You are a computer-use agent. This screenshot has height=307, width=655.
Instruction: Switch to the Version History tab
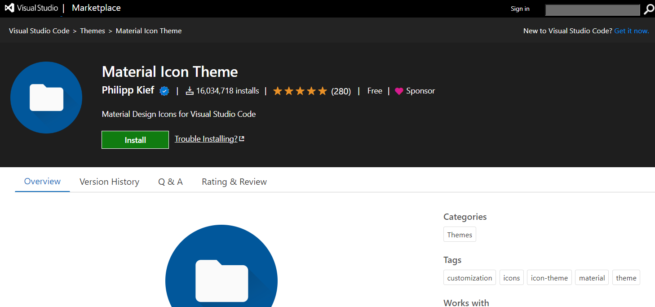pos(109,182)
